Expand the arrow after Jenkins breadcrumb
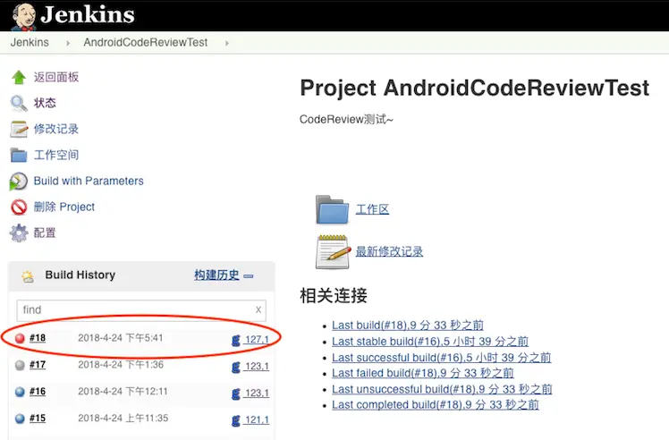Screen dimensions: 669x440 coord(68,43)
